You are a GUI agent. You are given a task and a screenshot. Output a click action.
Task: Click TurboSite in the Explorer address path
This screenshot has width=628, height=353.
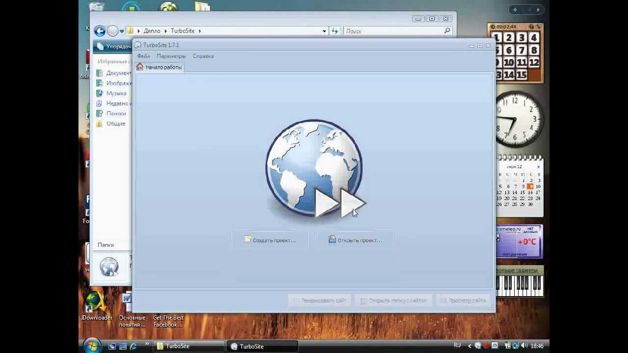(x=183, y=31)
